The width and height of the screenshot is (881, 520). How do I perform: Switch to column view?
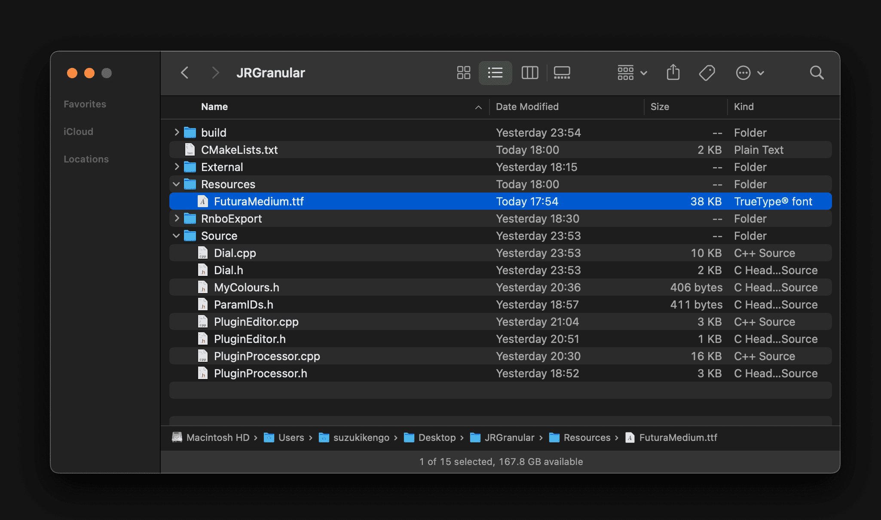coord(529,73)
